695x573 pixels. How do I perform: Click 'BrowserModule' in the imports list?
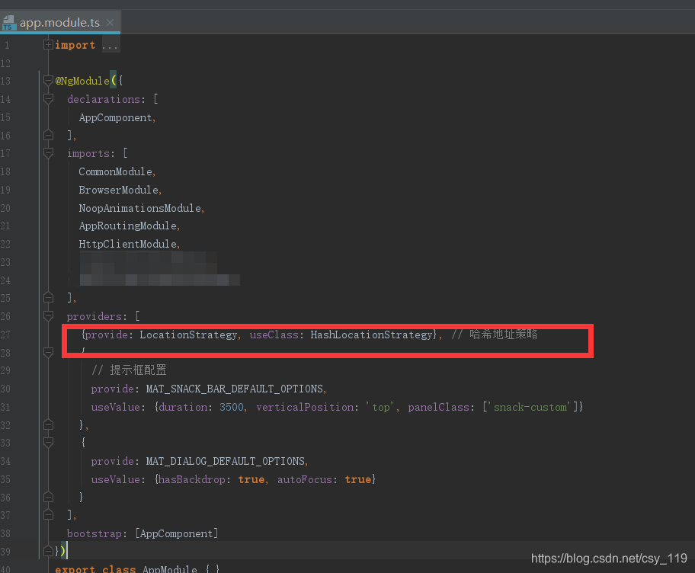(118, 190)
